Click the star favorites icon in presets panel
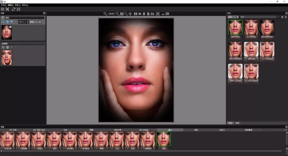 (x=282, y=17)
